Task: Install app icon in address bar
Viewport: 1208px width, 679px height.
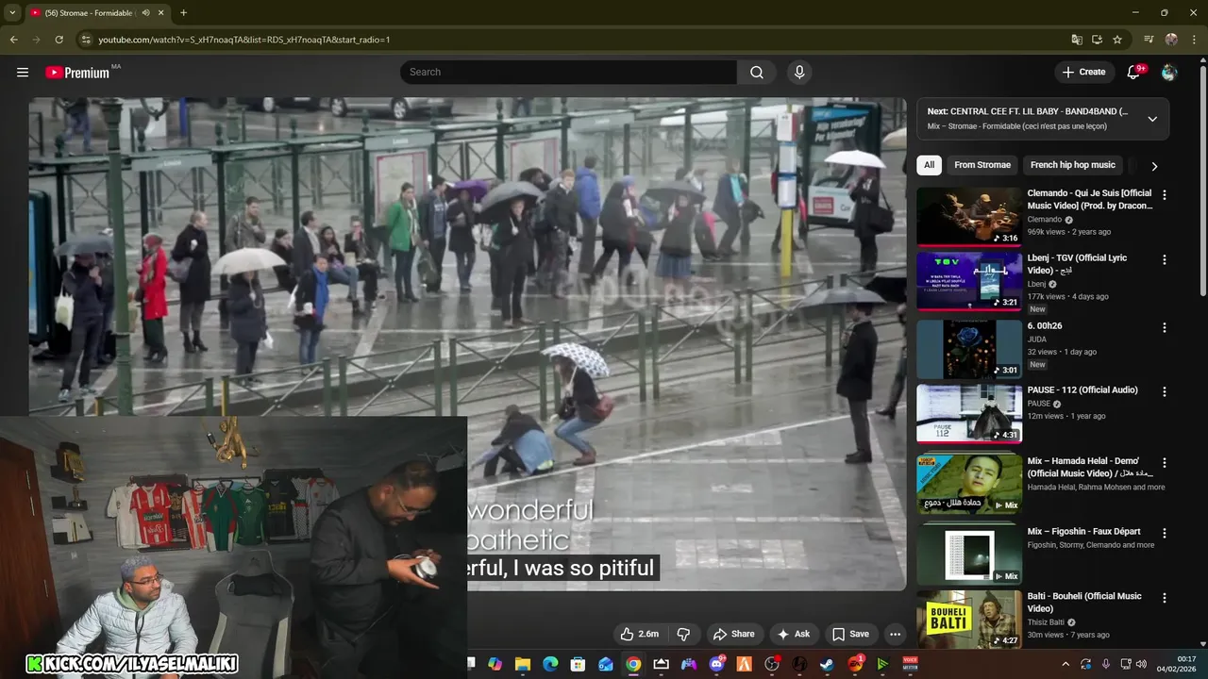Action: 1097,40
